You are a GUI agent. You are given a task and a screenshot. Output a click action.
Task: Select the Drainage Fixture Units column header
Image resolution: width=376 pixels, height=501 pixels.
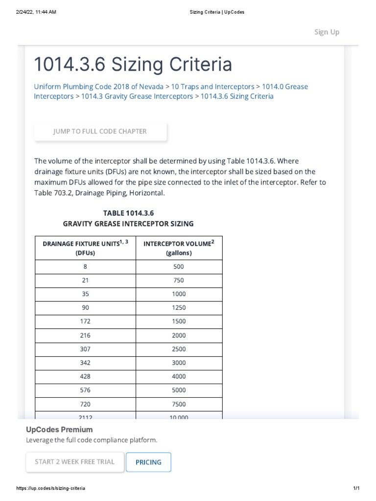(x=85, y=248)
